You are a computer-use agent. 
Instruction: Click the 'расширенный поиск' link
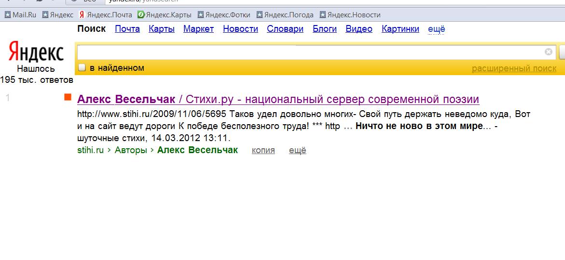[x=514, y=68]
